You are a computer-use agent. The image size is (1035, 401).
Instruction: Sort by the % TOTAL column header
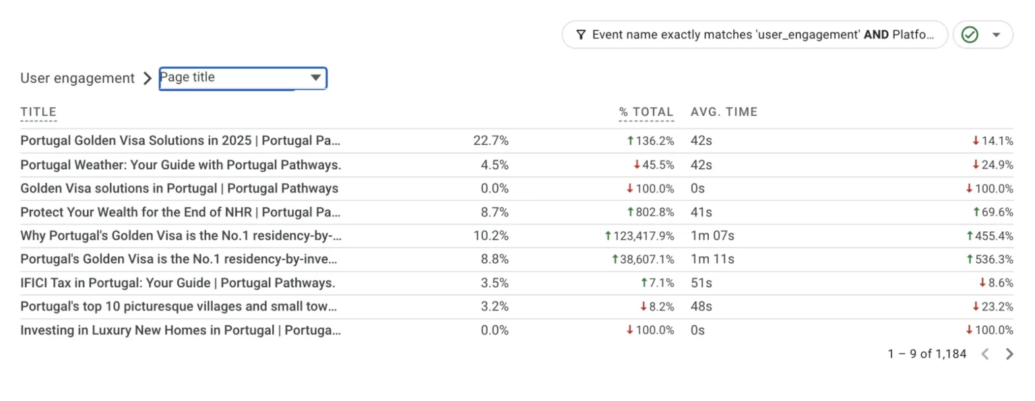[646, 112]
